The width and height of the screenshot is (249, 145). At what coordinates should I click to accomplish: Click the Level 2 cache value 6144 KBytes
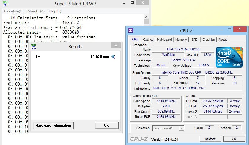point(213,111)
